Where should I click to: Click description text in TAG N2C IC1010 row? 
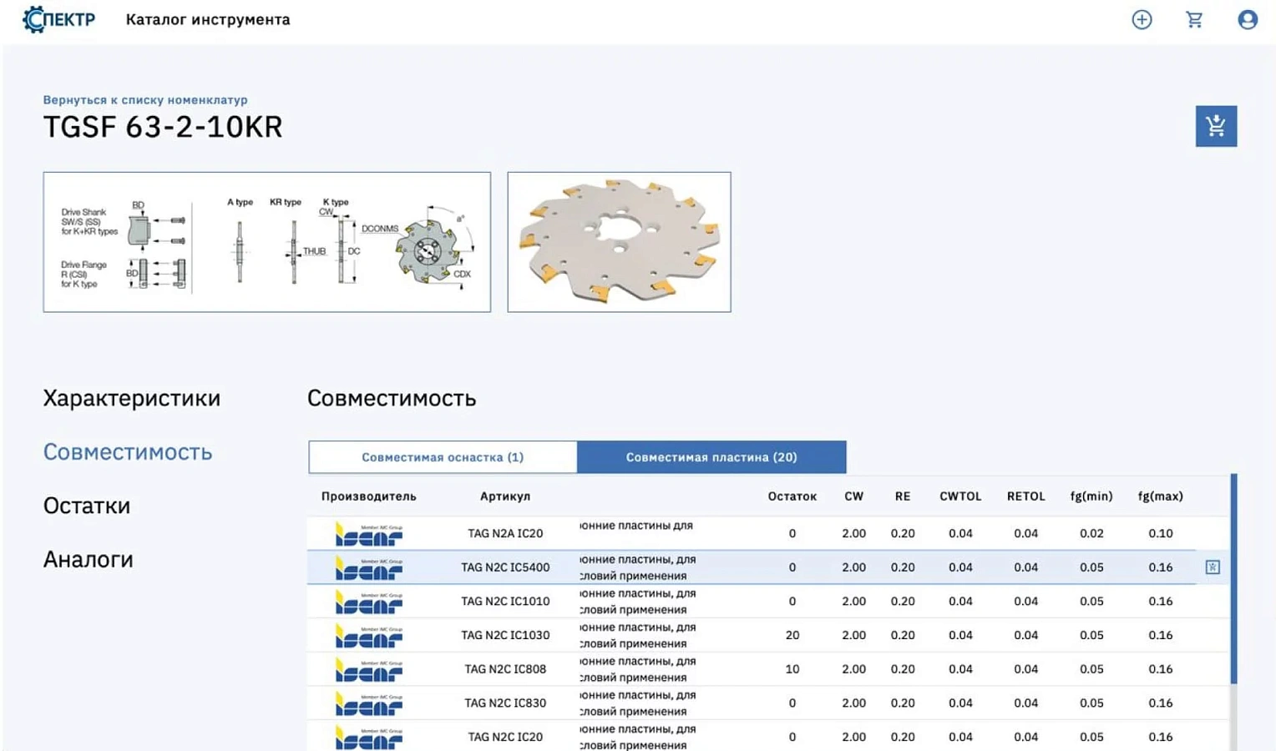pyautogui.click(x=637, y=602)
